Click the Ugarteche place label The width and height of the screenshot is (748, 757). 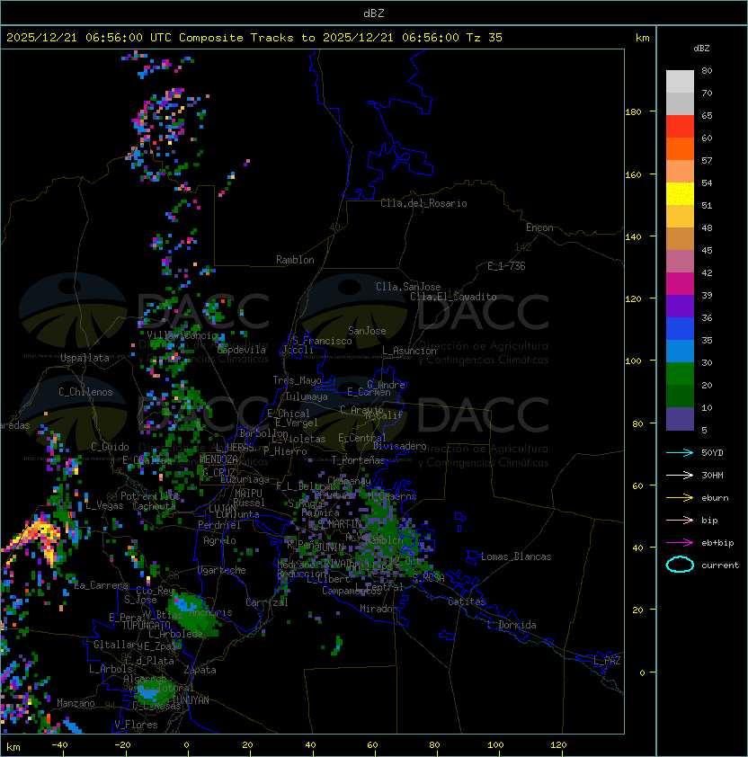(x=221, y=570)
